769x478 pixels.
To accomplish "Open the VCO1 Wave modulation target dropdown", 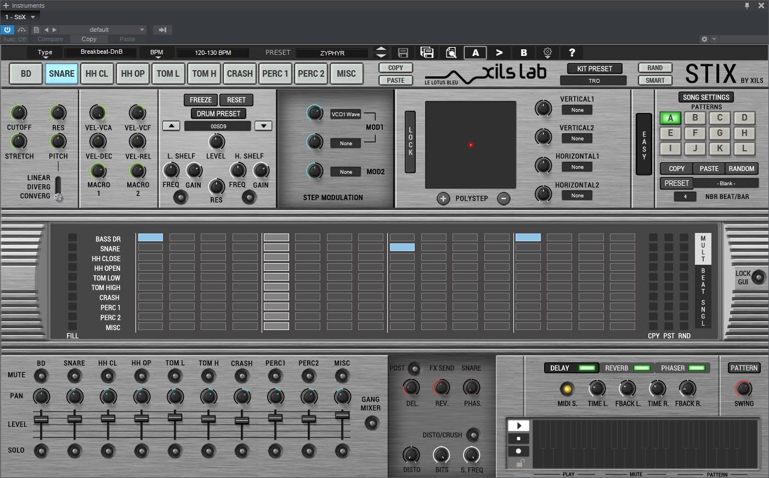I will coord(346,114).
